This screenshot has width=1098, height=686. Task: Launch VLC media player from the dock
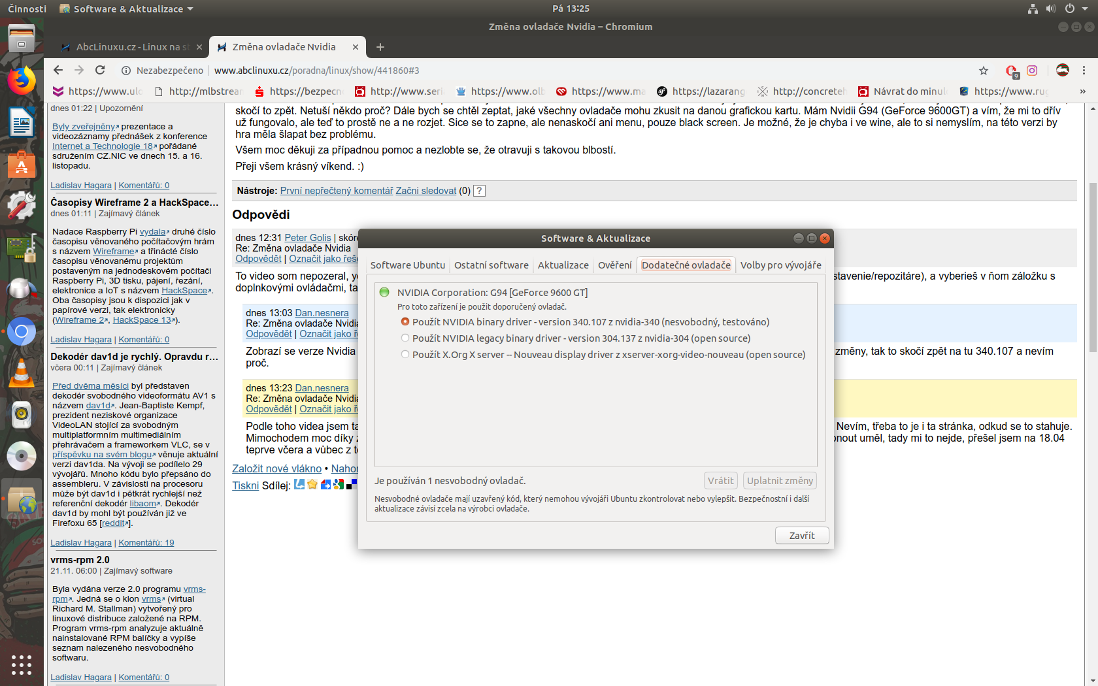pos(22,373)
